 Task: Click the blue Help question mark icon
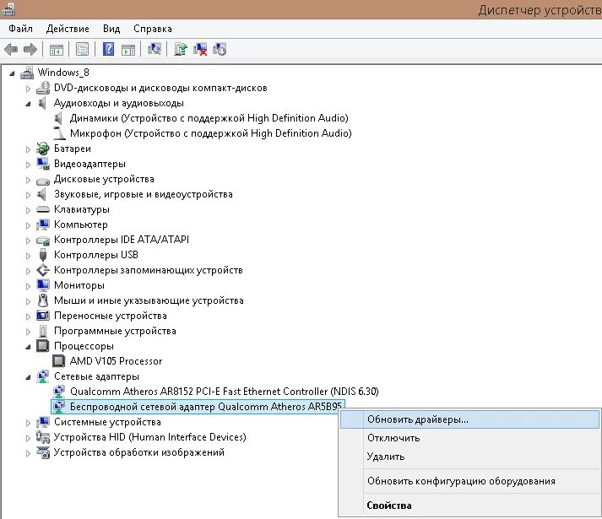coord(109,49)
